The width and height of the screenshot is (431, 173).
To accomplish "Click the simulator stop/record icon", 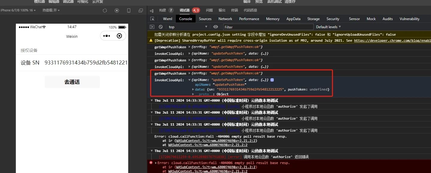I will click(x=117, y=10).
